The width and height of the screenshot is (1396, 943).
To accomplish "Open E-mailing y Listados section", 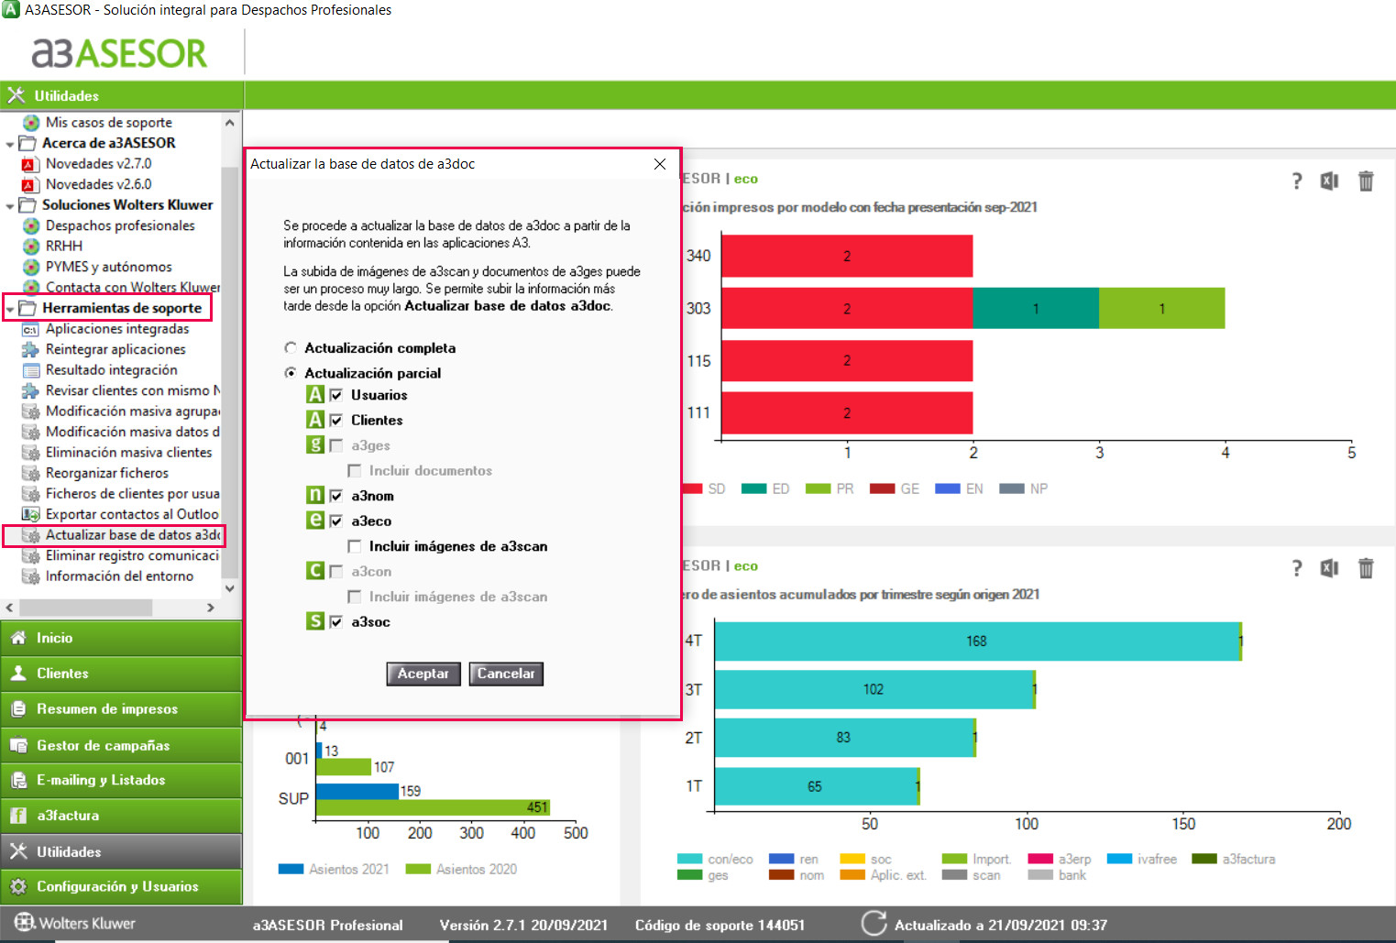I will coord(121,780).
